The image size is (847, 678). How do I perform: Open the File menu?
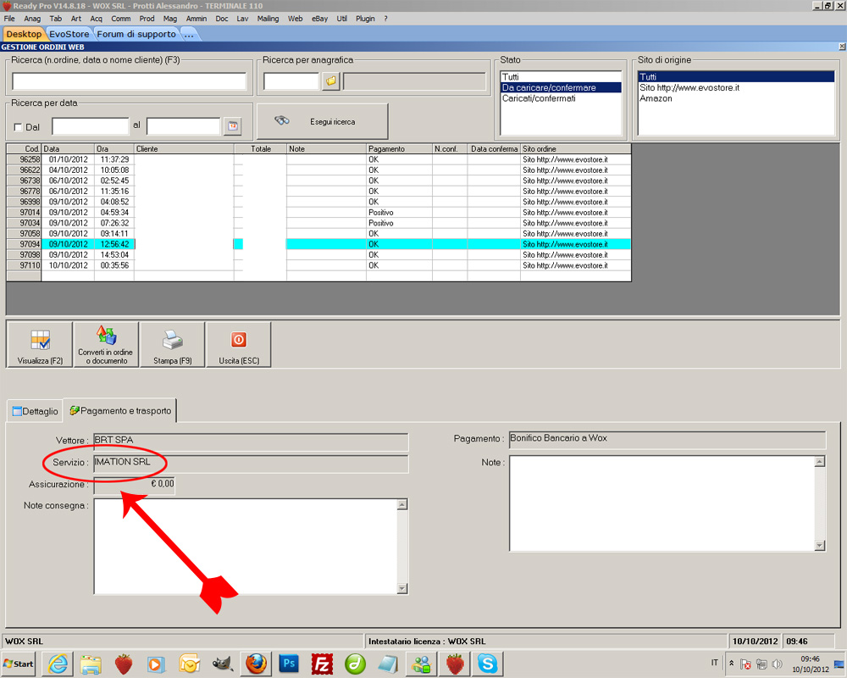coord(9,19)
